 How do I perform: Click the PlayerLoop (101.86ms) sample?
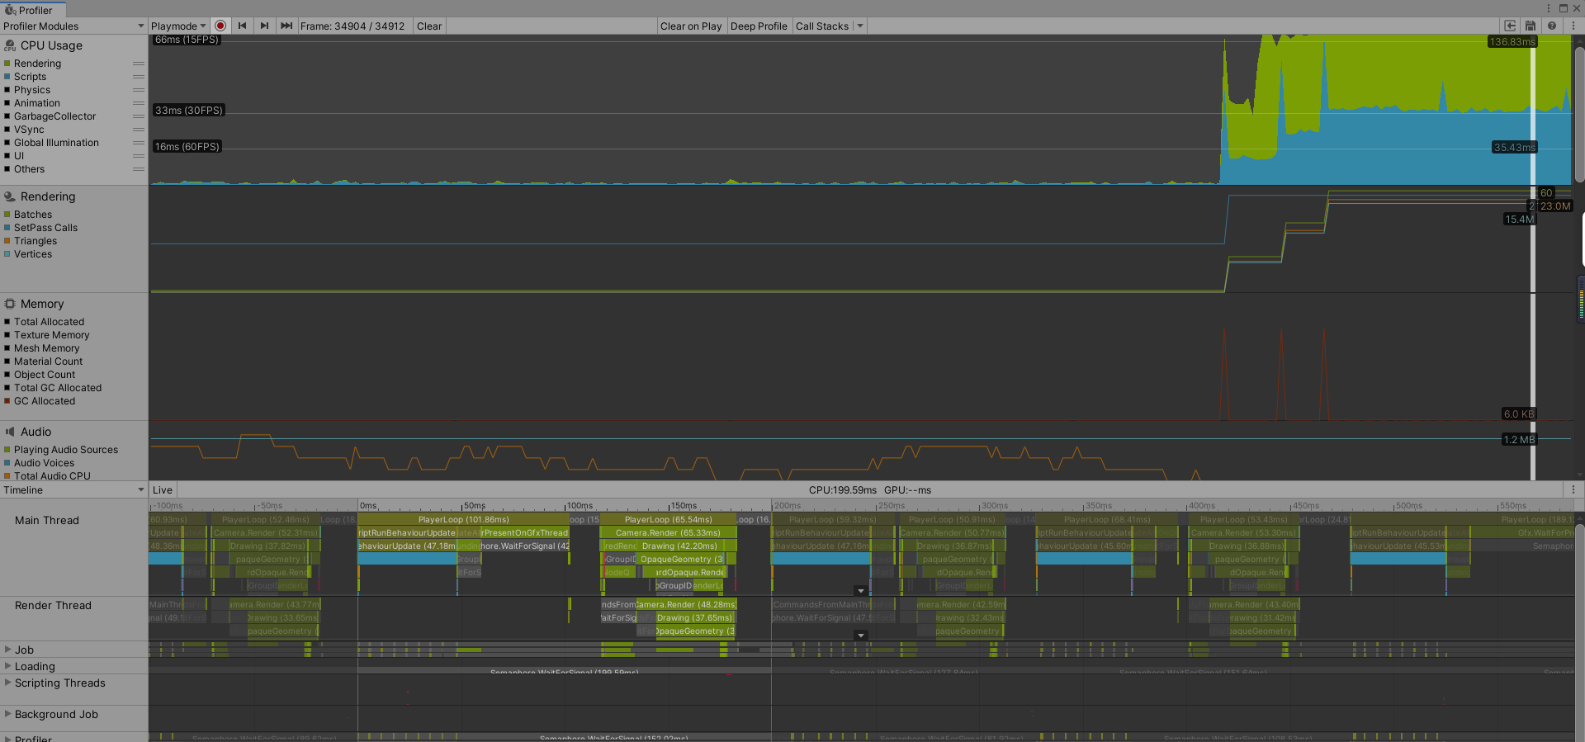[x=463, y=520]
